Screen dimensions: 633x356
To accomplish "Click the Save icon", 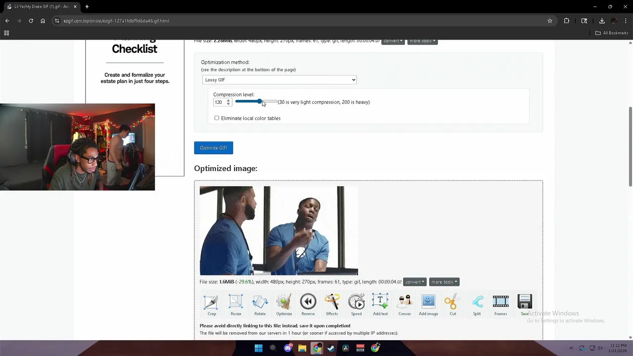I will [525, 305].
